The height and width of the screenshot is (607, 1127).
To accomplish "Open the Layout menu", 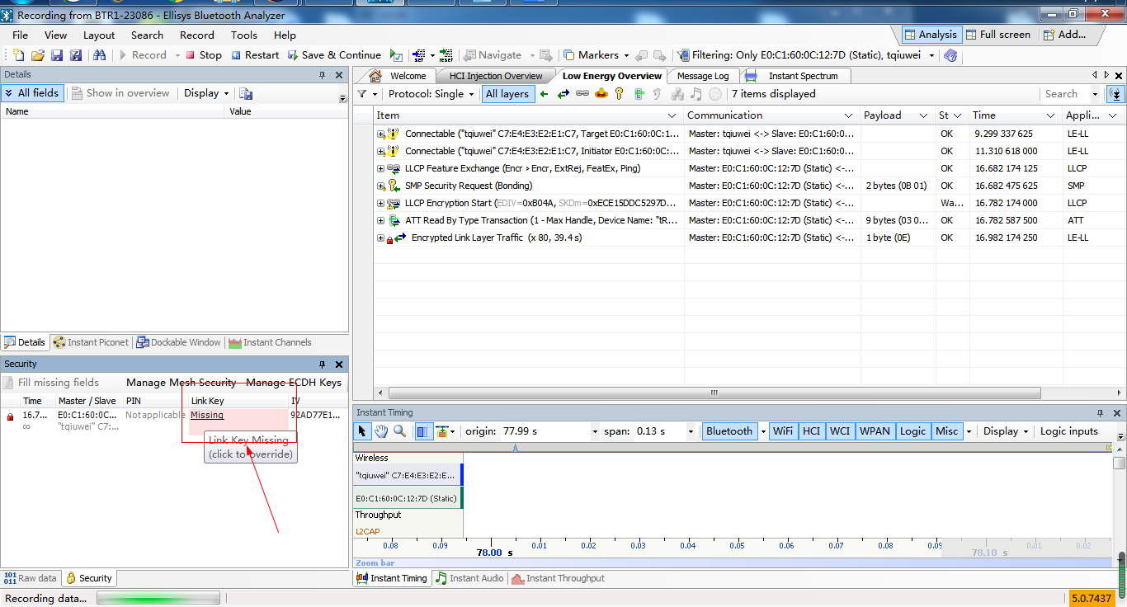I will click(x=99, y=35).
